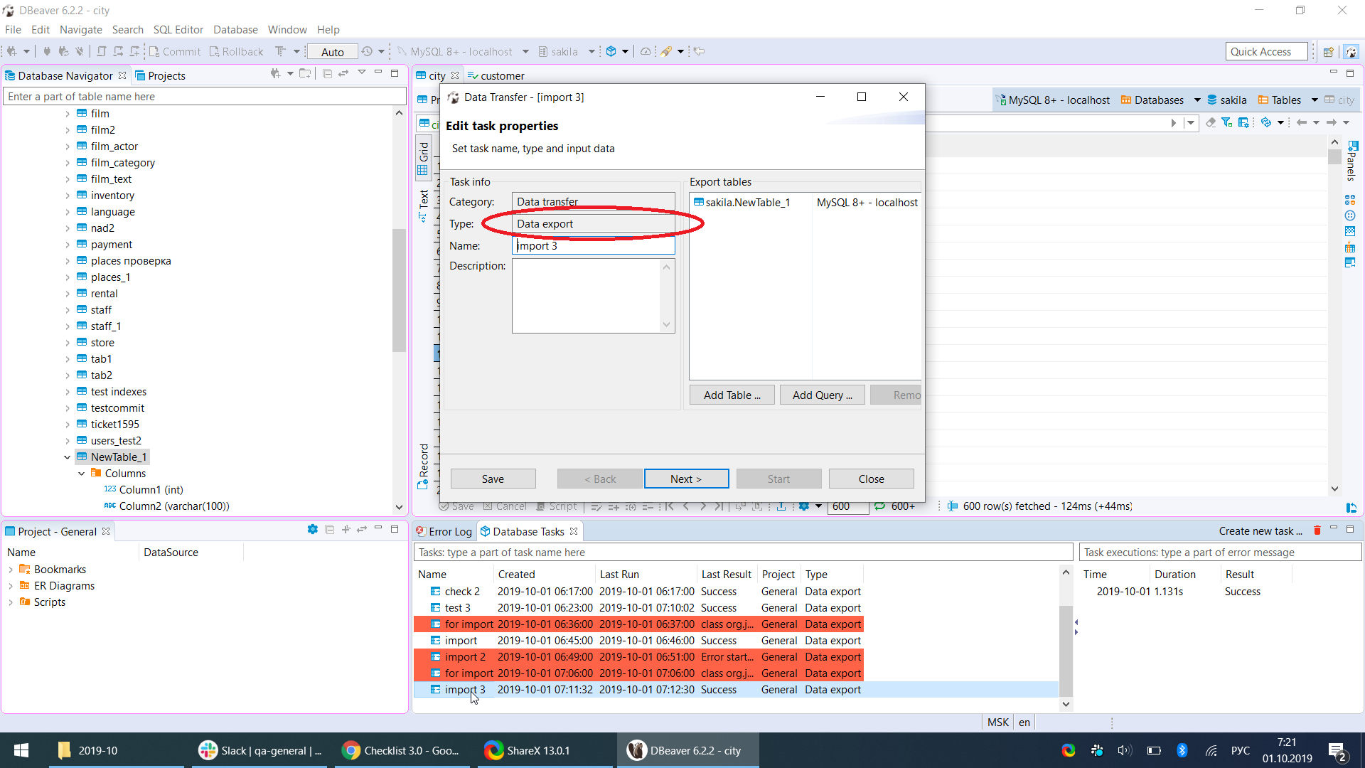The width and height of the screenshot is (1365, 768).
Task: Click the delete task trash icon
Action: [1317, 530]
